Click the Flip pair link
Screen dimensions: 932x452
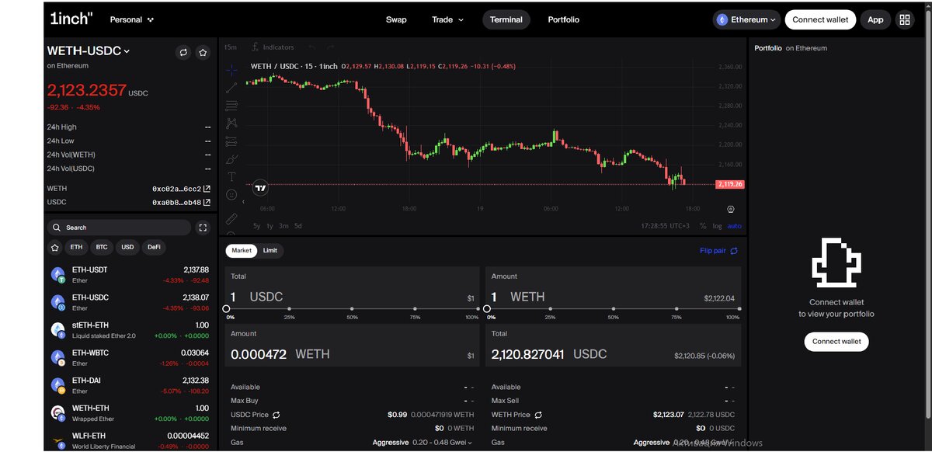pos(718,251)
